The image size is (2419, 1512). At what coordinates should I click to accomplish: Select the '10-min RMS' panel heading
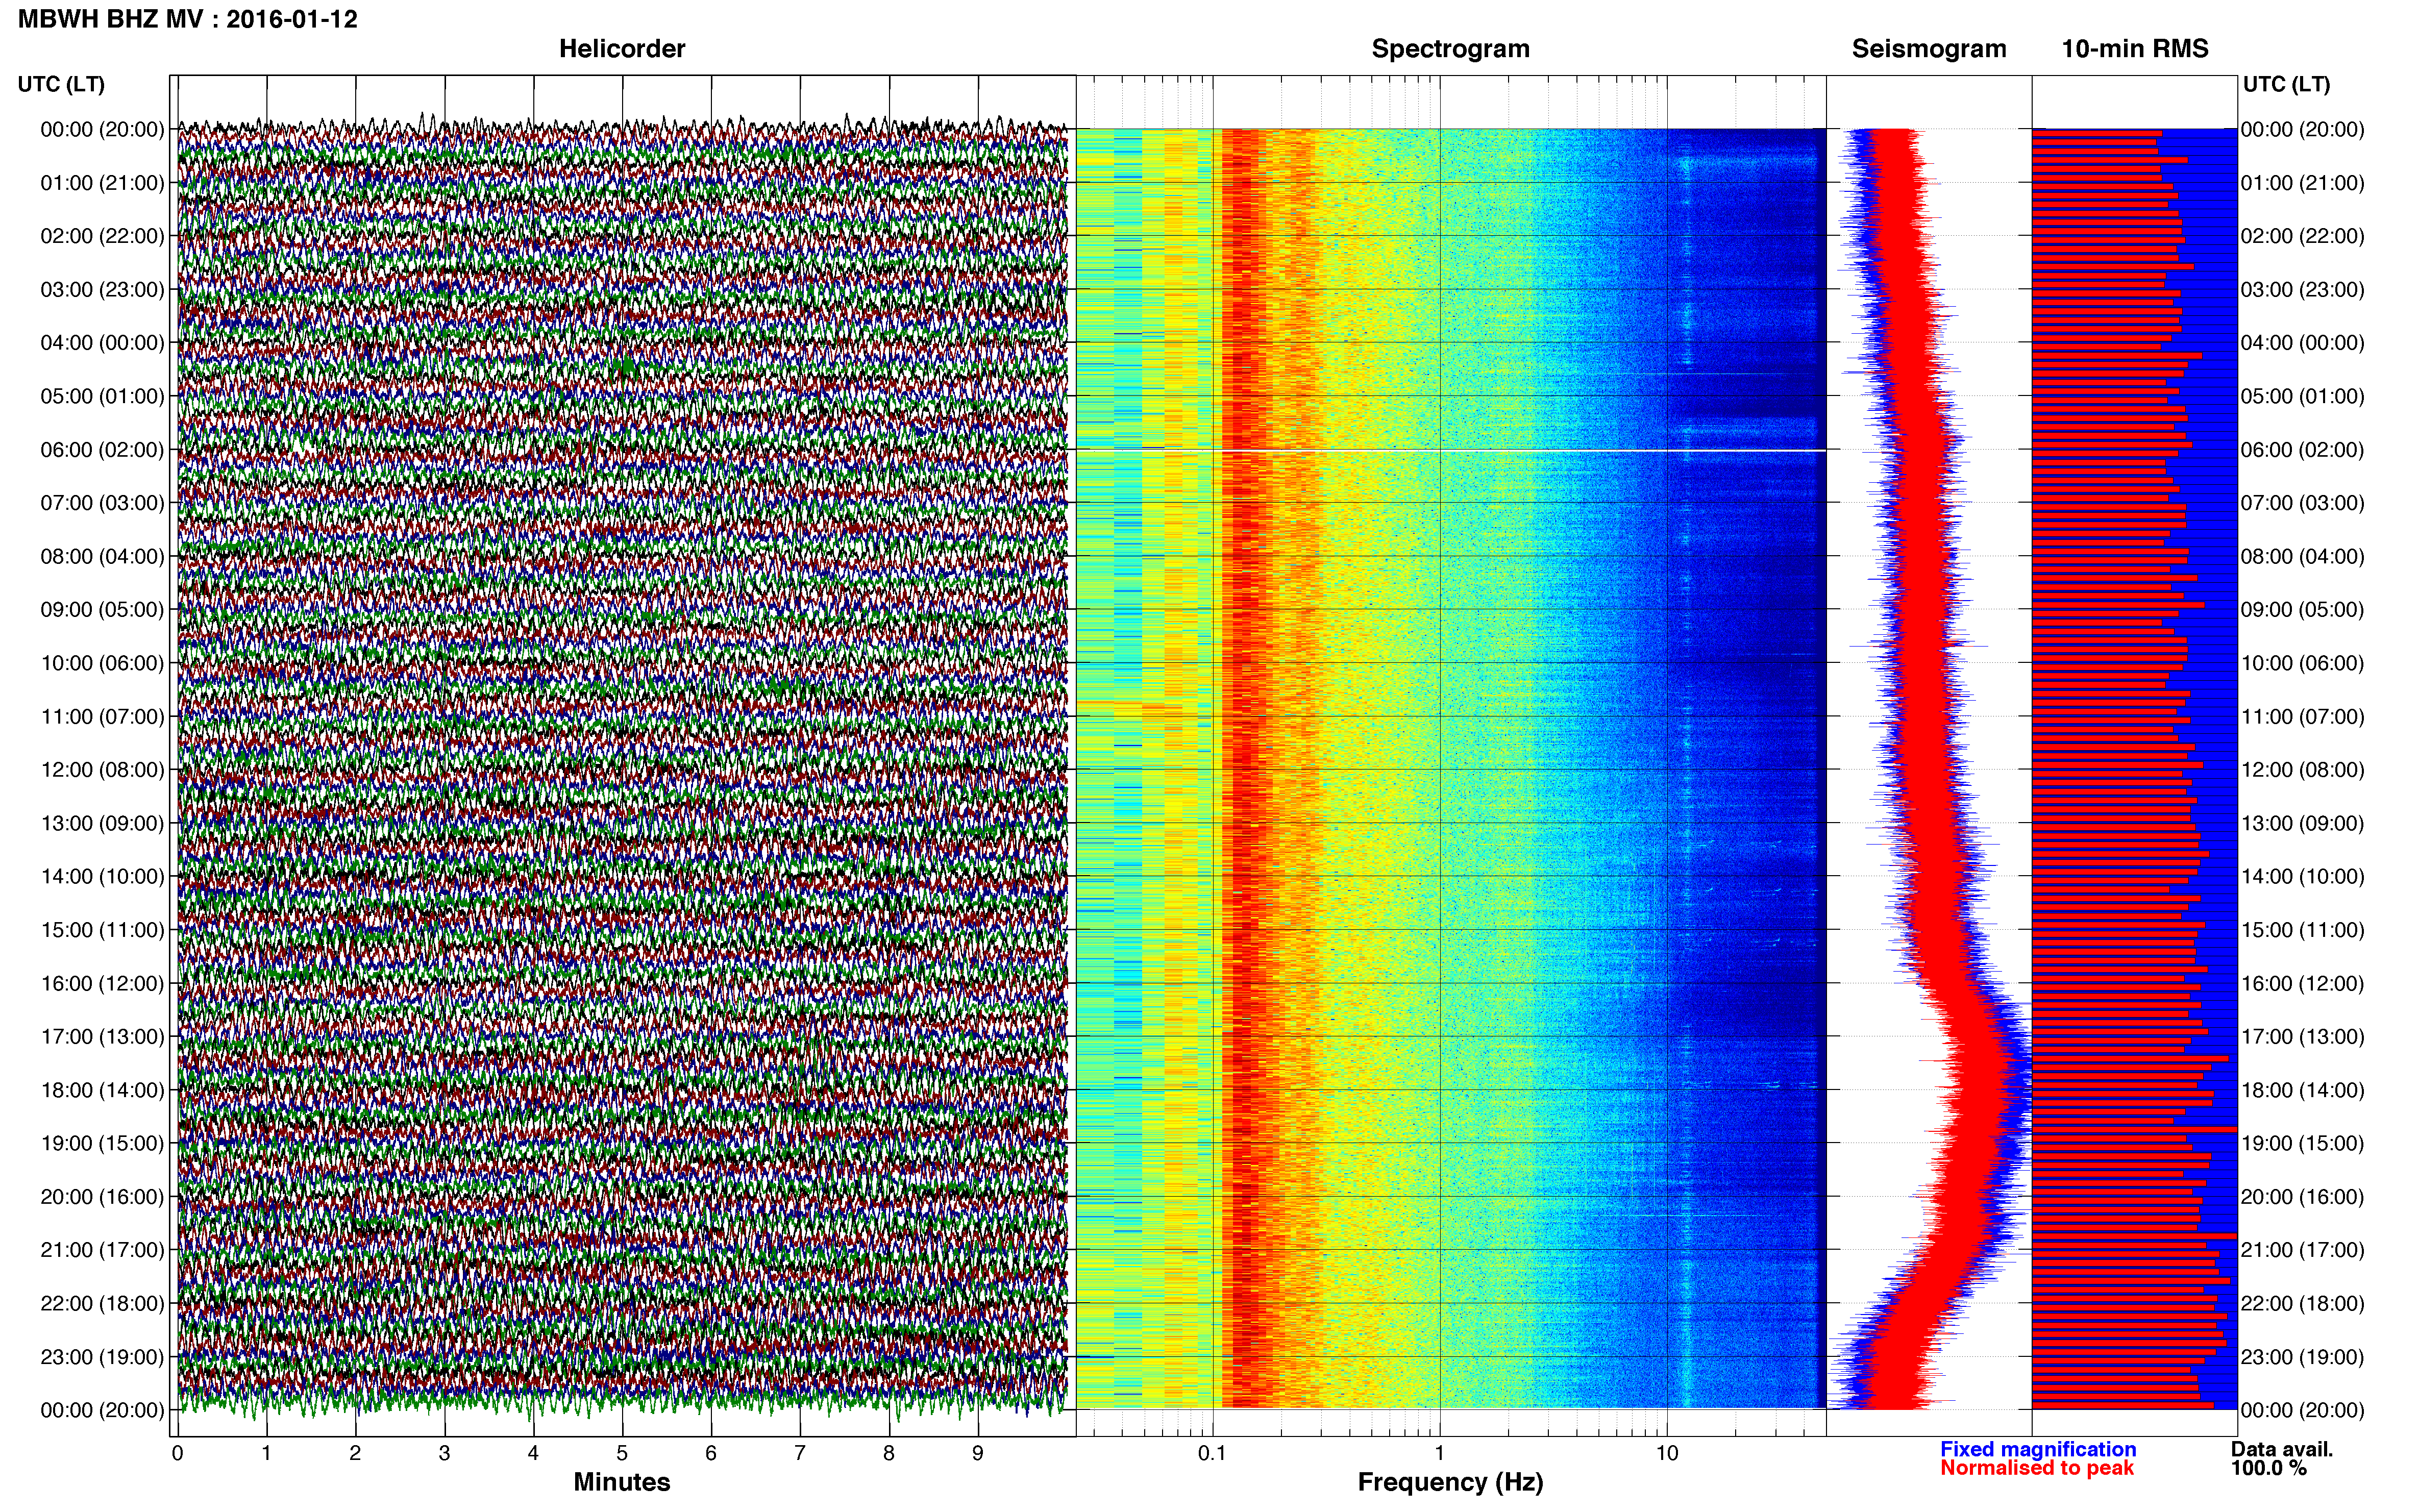(x=2135, y=49)
